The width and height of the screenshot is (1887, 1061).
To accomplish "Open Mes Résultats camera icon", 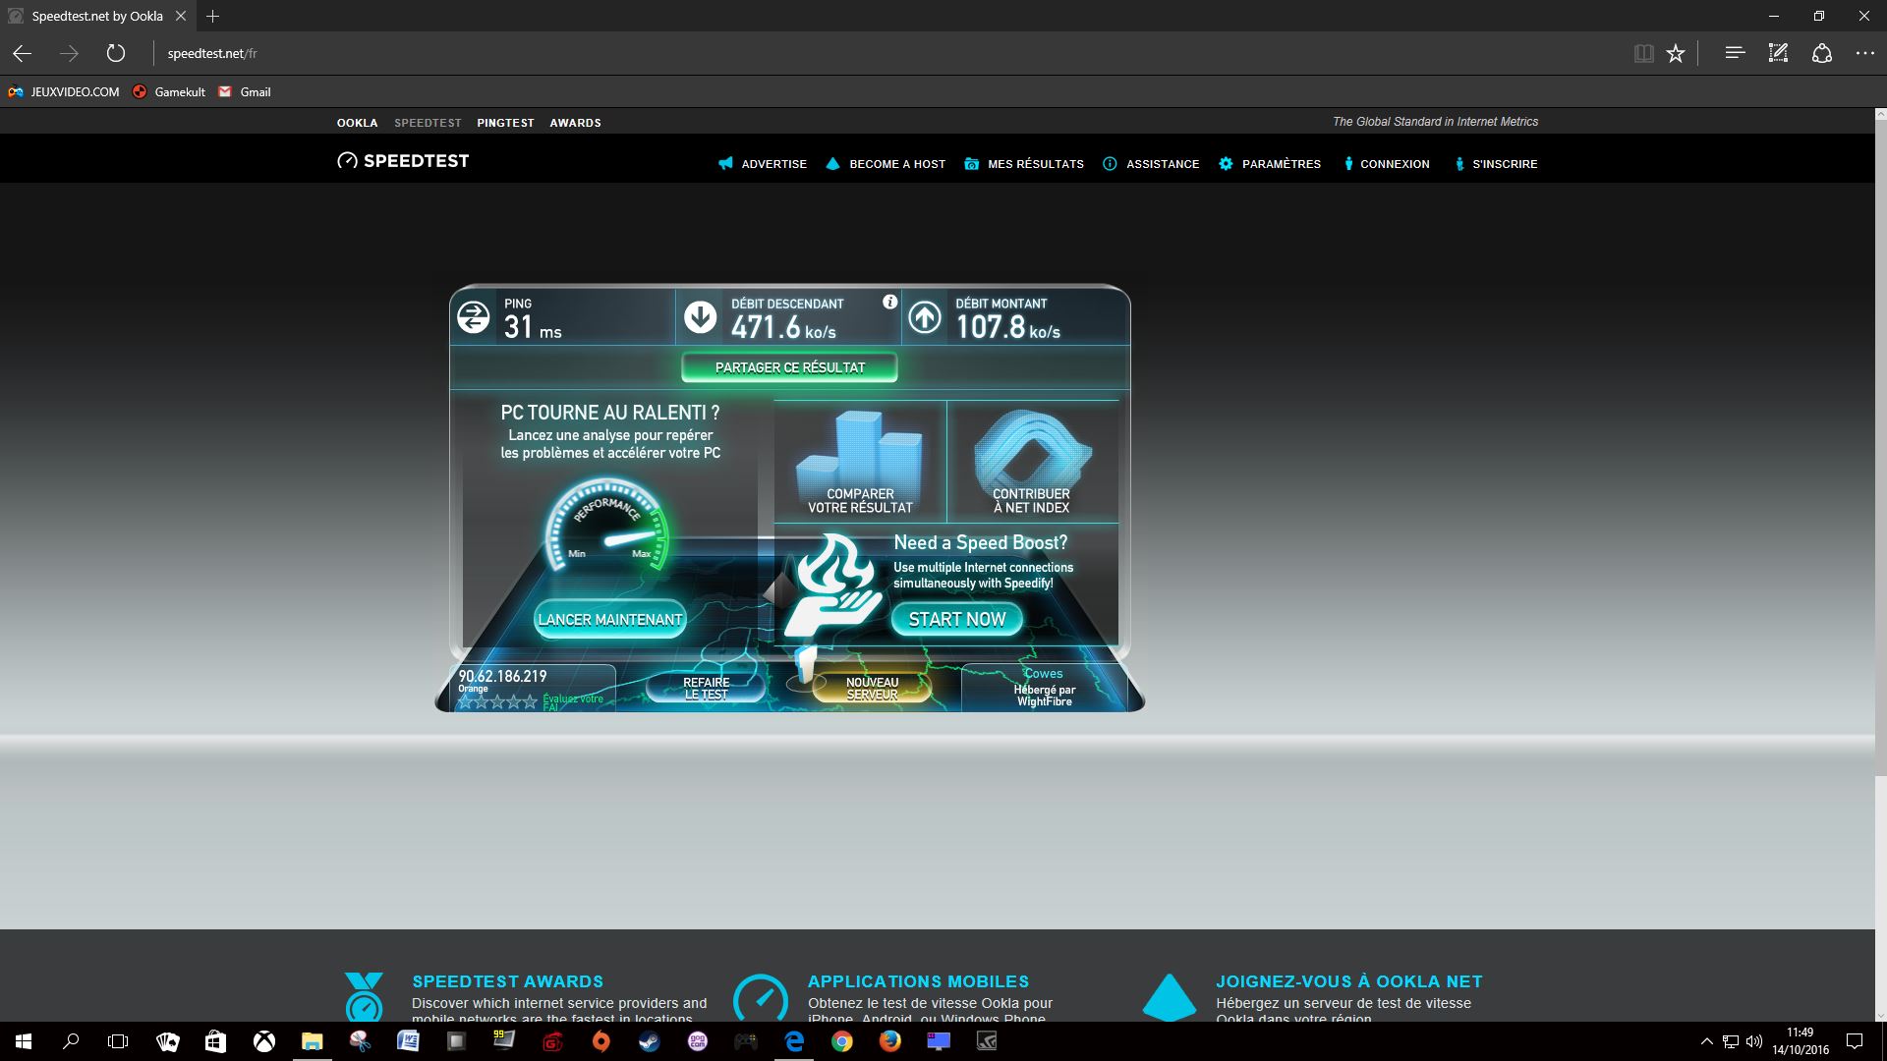I will click(x=970, y=163).
